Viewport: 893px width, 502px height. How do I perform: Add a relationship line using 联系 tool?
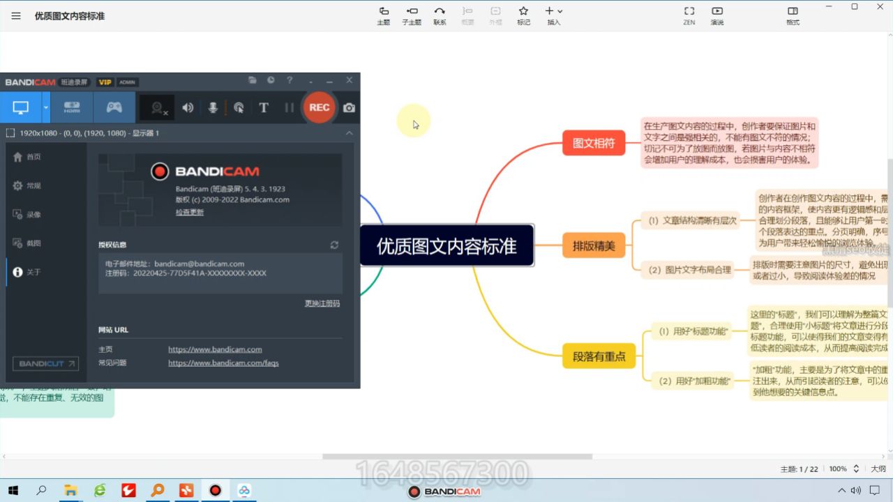[440, 15]
